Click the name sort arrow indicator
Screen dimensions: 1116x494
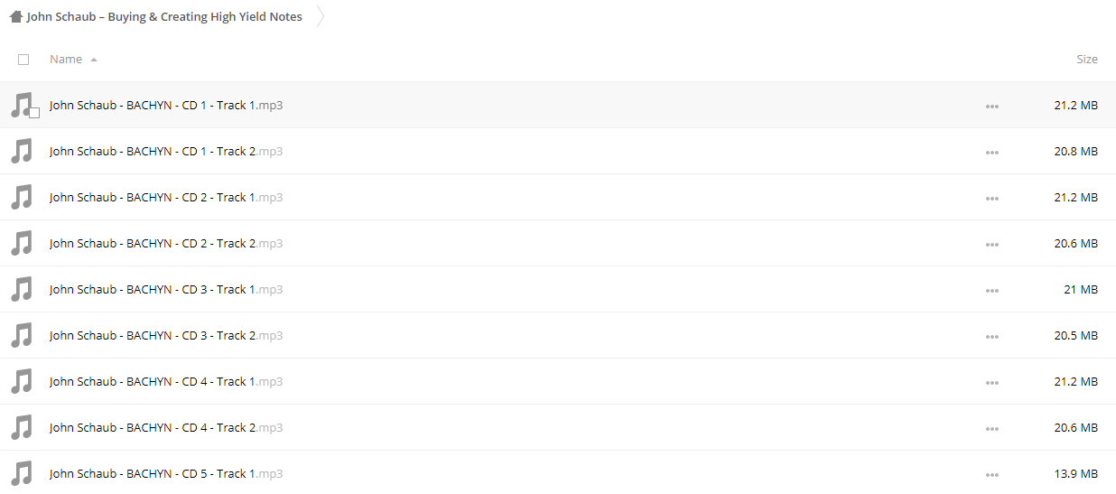94,60
